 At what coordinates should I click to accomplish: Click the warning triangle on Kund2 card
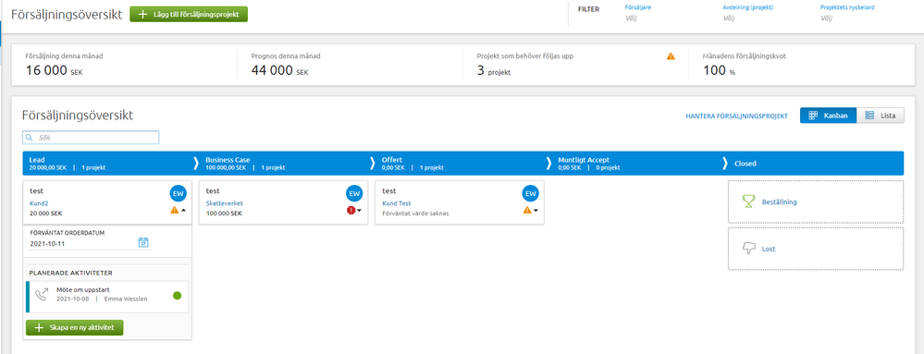[x=175, y=210]
